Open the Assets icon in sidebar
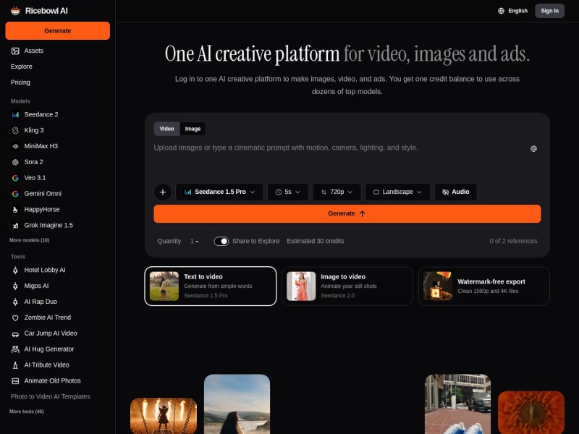Viewport: 579px width, 434px height. click(15, 51)
